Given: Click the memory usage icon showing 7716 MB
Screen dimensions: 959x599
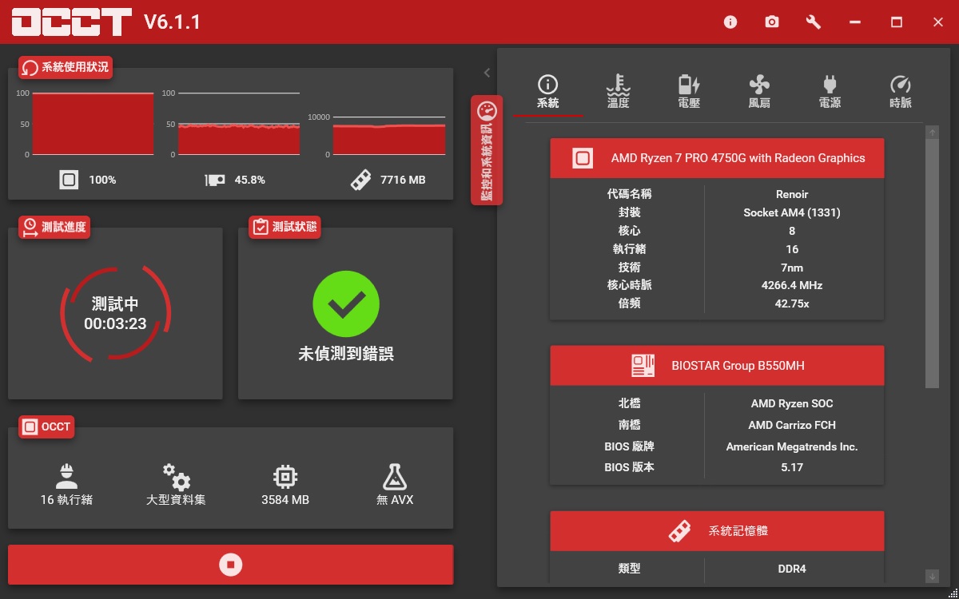Looking at the screenshot, I should pyautogui.click(x=360, y=180).
